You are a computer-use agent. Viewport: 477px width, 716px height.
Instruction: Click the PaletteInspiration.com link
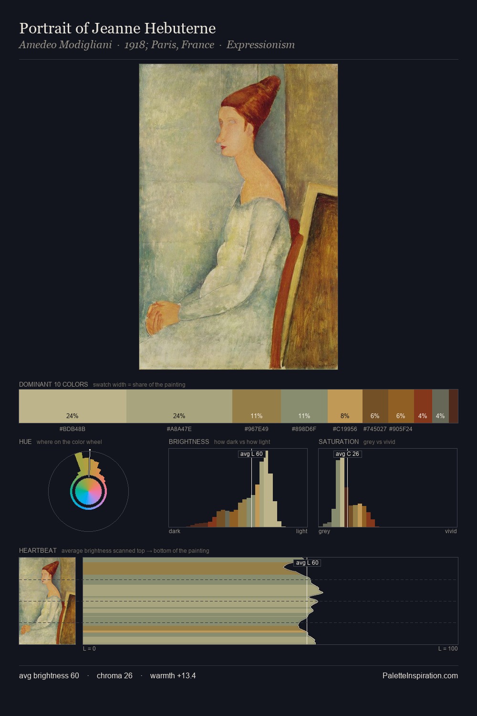420,675
